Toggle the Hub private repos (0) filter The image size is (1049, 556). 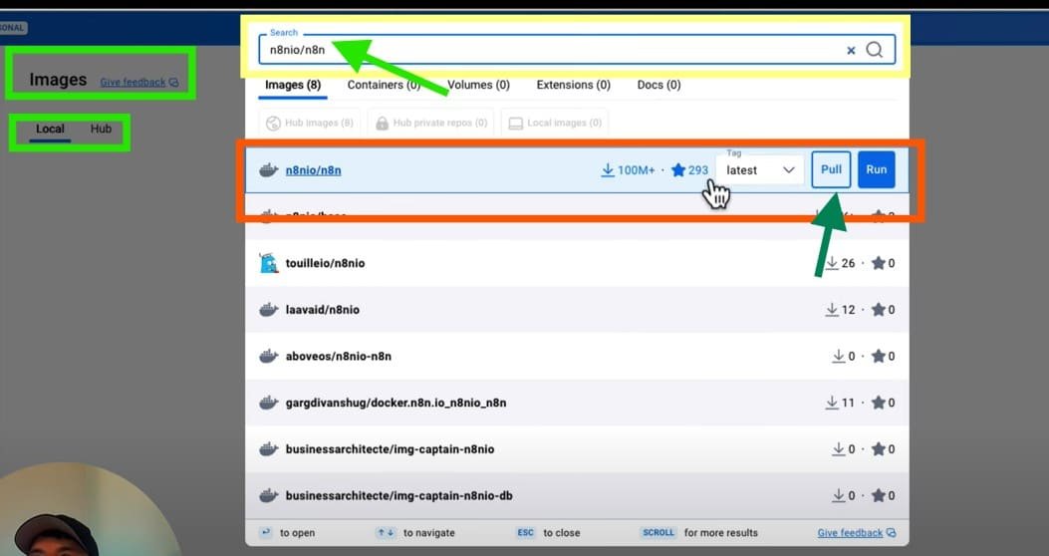(430, 124)
